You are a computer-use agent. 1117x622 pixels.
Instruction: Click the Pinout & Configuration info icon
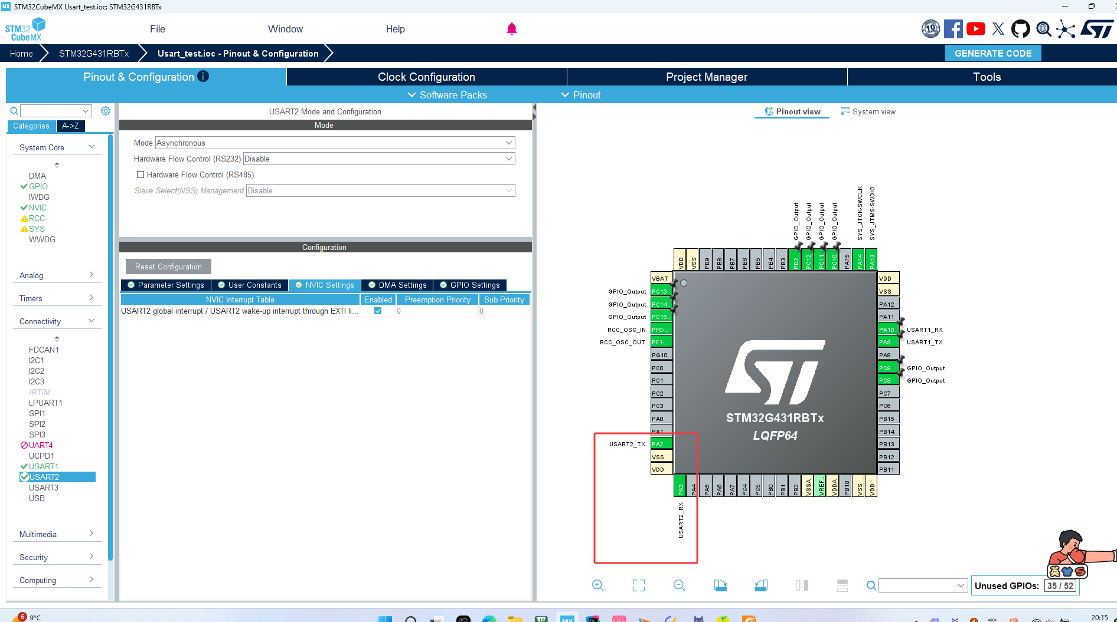[x=203, y=76]
